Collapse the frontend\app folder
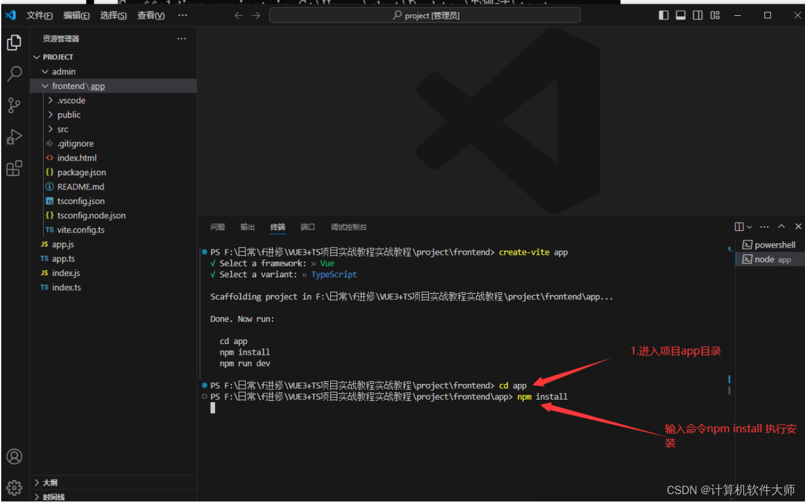805x502 pixels. [113, 86]
